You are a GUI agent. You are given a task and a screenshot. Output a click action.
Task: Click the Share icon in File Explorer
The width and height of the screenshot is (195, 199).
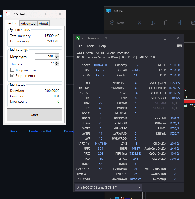(x=193, y=23)
